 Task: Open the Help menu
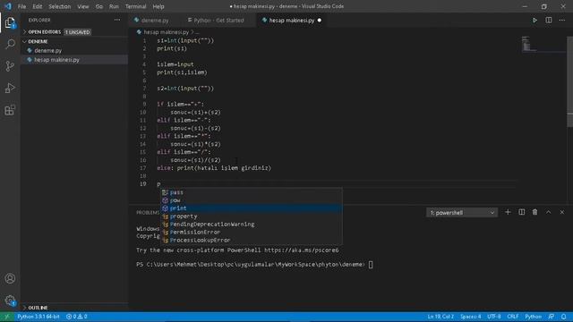(158, 6)
